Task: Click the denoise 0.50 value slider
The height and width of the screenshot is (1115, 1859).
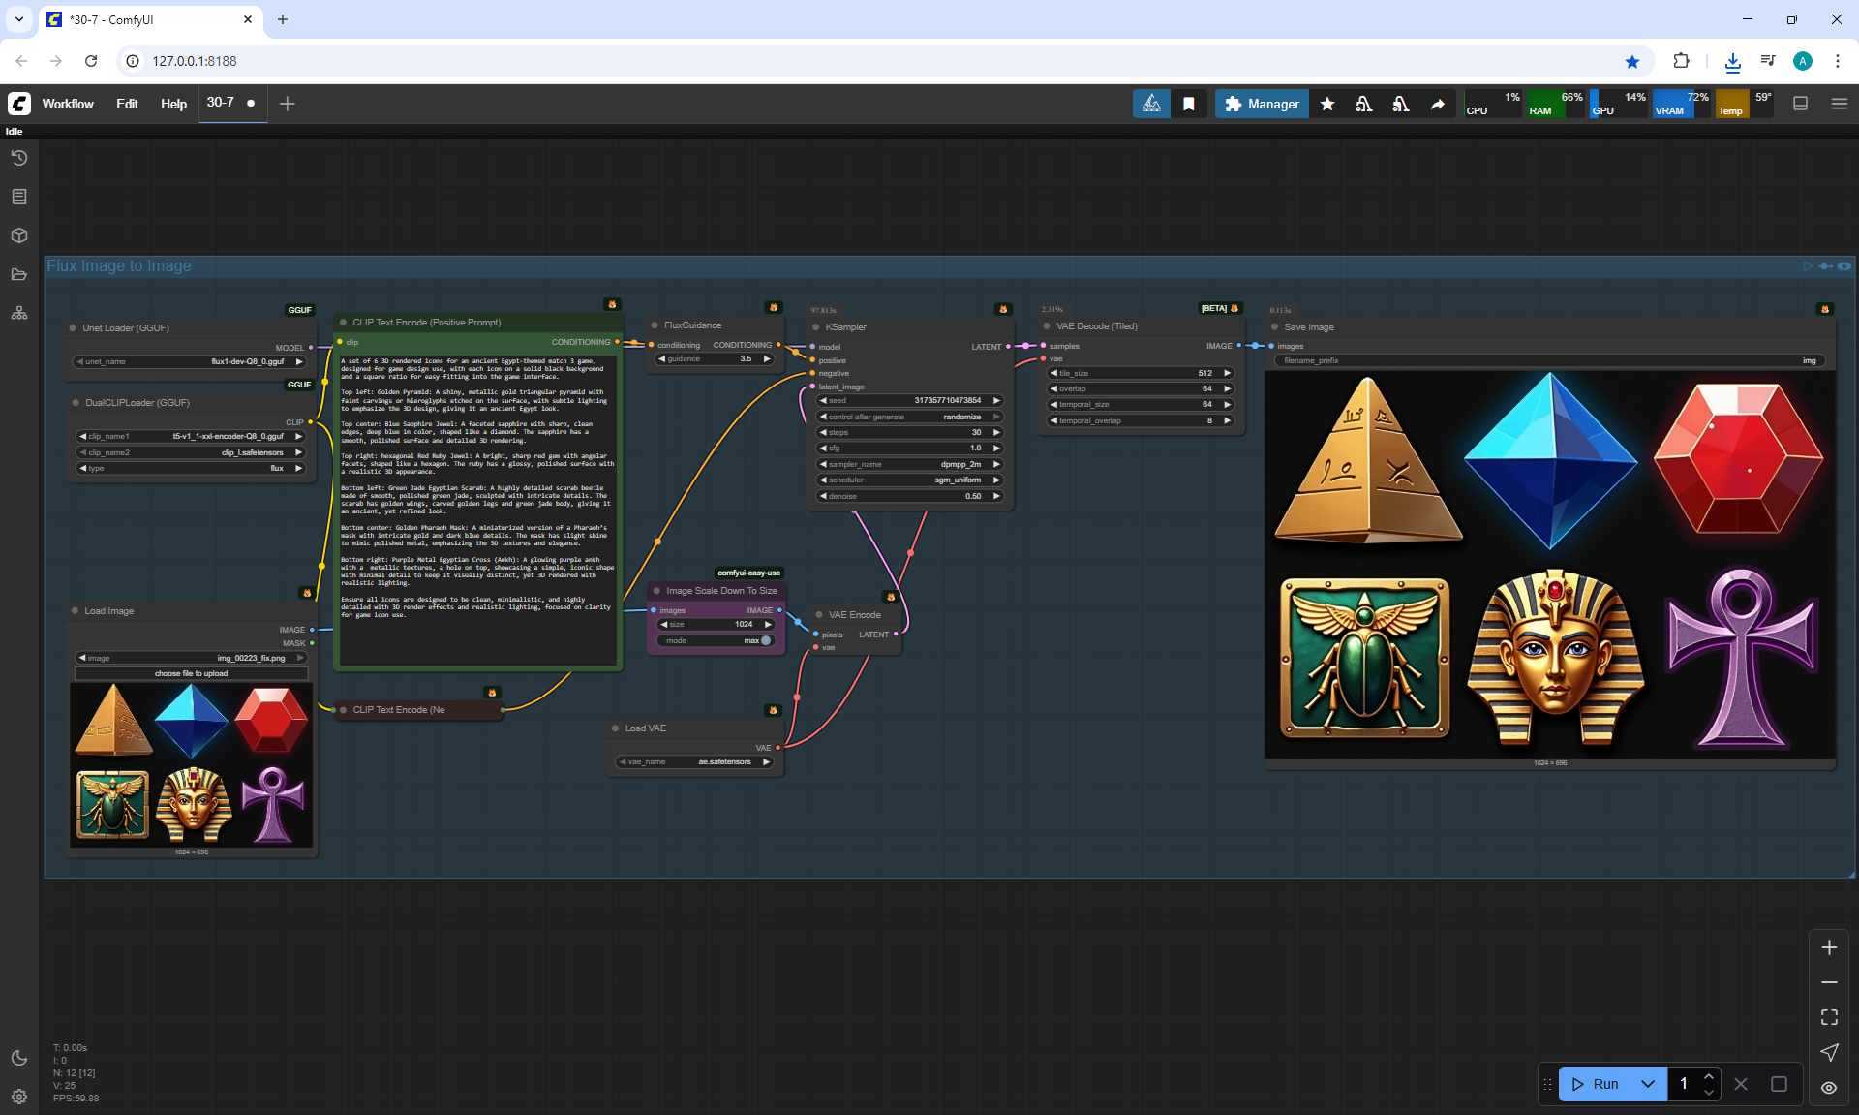Action: (909, 496)
